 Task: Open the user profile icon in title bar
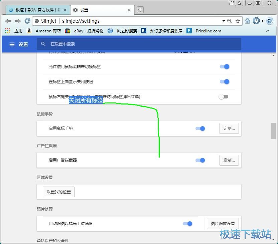click(239, 3)
